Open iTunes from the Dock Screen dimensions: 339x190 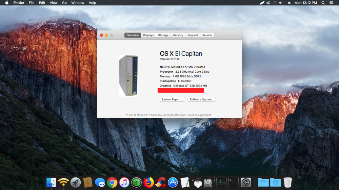[x=124, y=183]
